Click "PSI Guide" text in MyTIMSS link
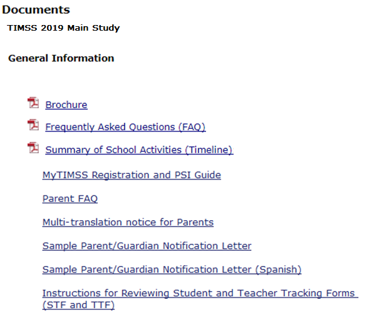This screenshot has height=316, width=367. (x=197, y=175)
